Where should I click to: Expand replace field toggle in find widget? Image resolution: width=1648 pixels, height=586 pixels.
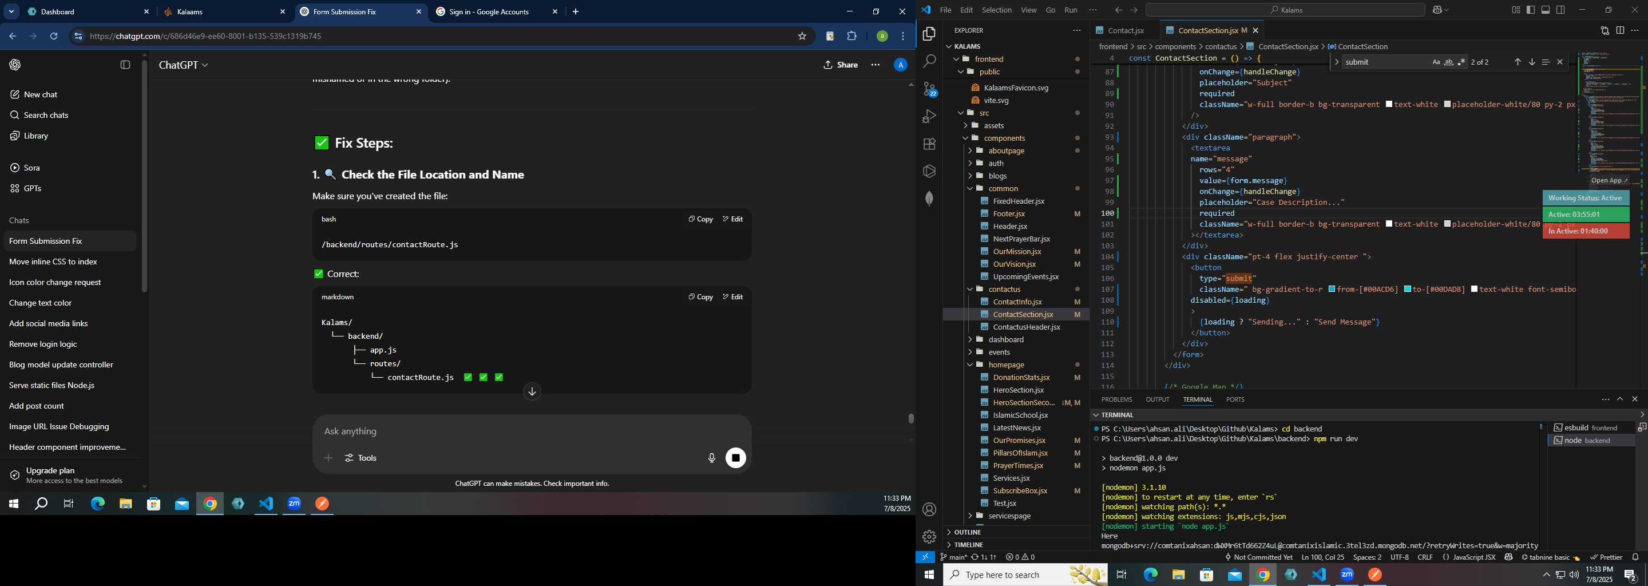(1337, 62)
